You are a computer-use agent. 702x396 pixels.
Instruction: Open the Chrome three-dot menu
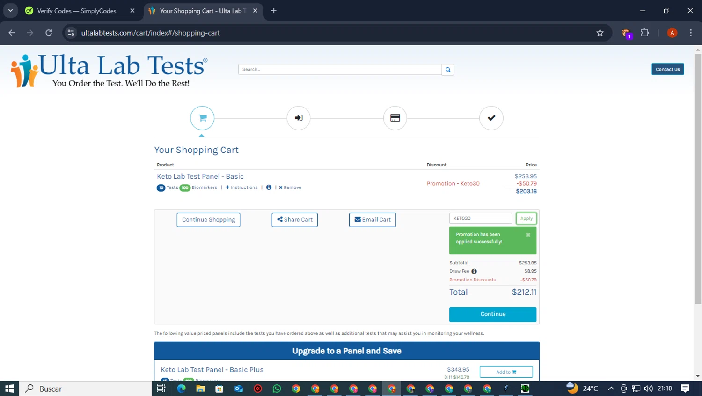point(691,33)
